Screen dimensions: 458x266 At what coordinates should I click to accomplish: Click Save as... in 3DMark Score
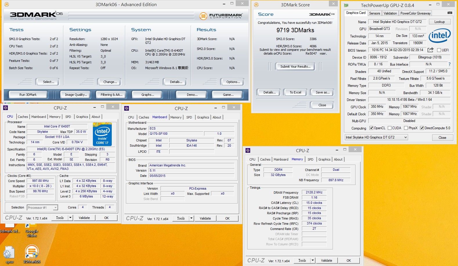tap(322, 92)
